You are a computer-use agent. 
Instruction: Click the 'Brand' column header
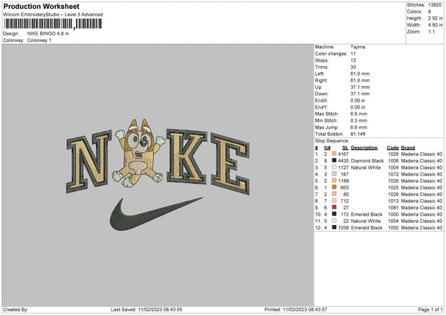[x=408, y=148]
